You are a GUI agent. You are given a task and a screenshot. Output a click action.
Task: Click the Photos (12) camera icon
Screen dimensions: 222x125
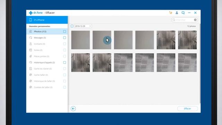click(x=31, y=32)
